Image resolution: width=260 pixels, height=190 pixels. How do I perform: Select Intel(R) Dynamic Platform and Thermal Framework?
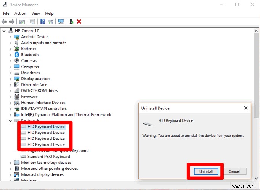point(66,115)
